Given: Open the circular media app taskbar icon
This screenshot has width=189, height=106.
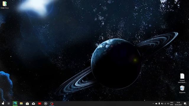Looking at the screenshot, I should [x=46, y=103].
